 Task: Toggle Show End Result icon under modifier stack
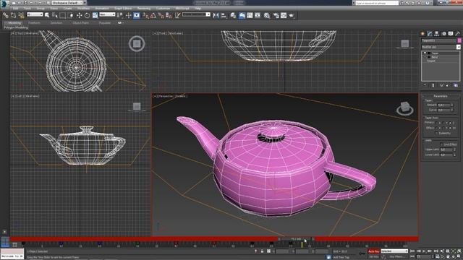[433, 85]
